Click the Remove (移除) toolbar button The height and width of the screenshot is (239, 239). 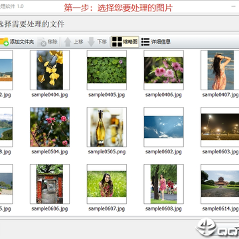coord(47,42)
